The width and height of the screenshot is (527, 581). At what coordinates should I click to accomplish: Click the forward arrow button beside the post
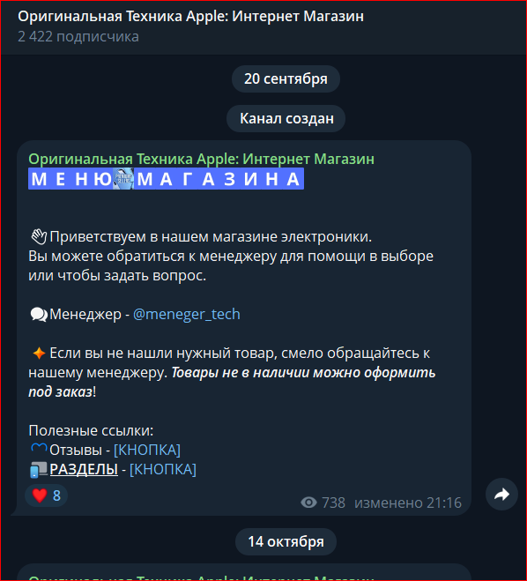501,495
